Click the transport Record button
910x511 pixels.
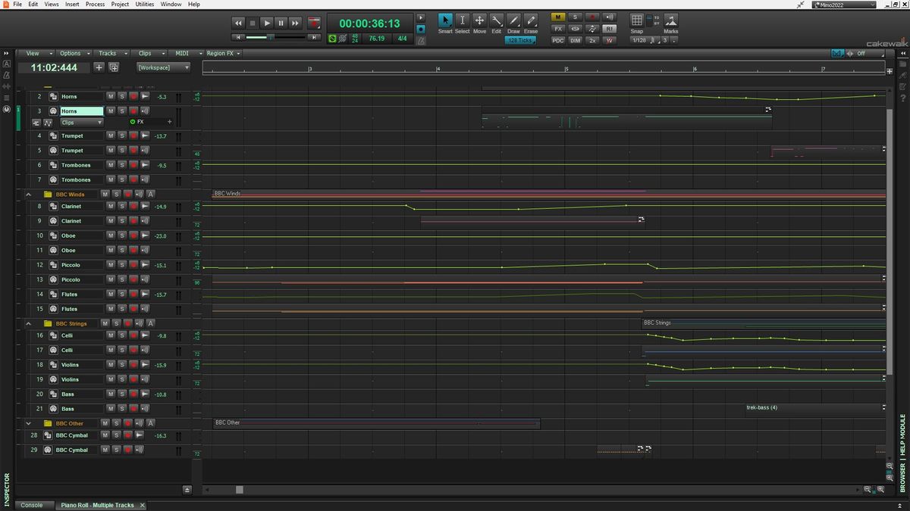313,23
